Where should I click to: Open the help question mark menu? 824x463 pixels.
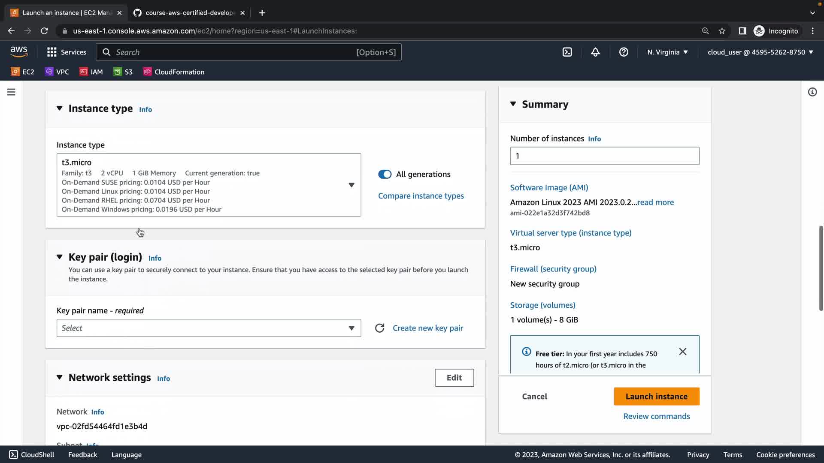pos(624,52)
